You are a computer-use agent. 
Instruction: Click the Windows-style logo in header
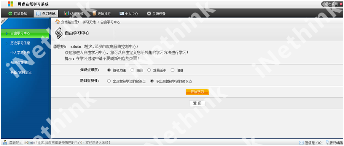coord(10,4)
